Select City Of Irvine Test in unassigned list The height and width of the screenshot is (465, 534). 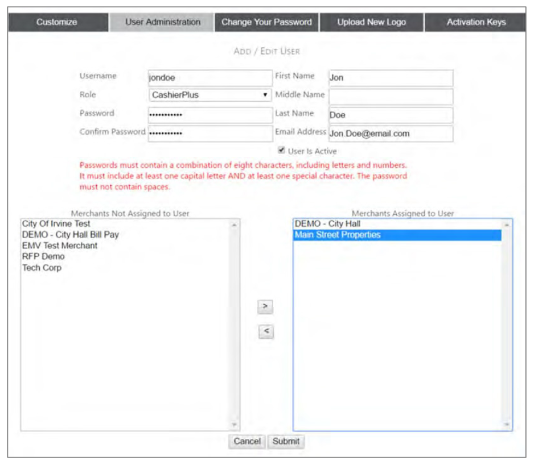click(x=56, y=224)
